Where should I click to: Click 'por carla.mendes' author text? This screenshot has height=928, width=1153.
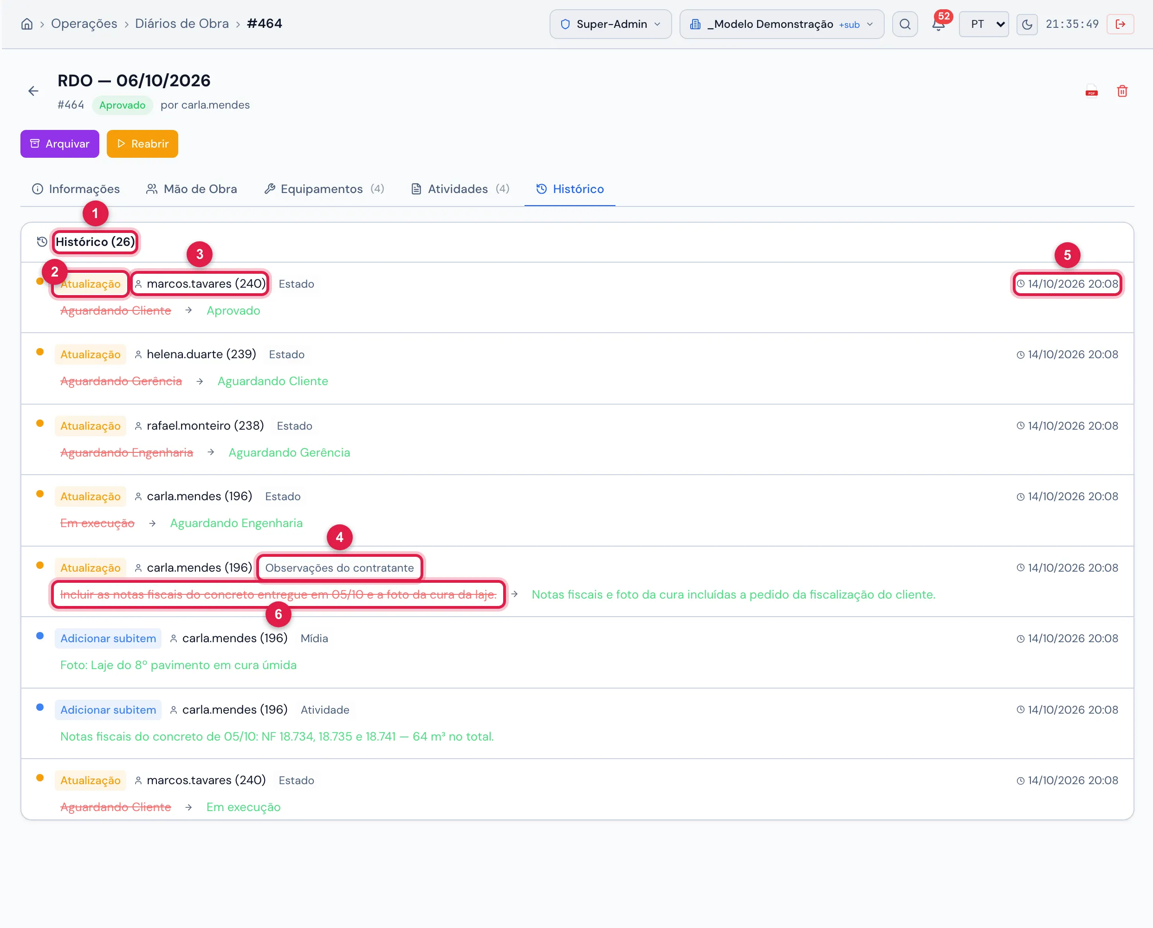[205, 105]
